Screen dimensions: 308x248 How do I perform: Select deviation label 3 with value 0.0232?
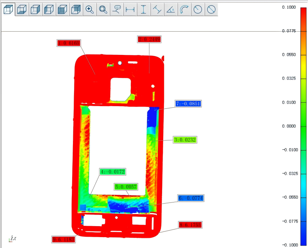[x=185, y=140]
